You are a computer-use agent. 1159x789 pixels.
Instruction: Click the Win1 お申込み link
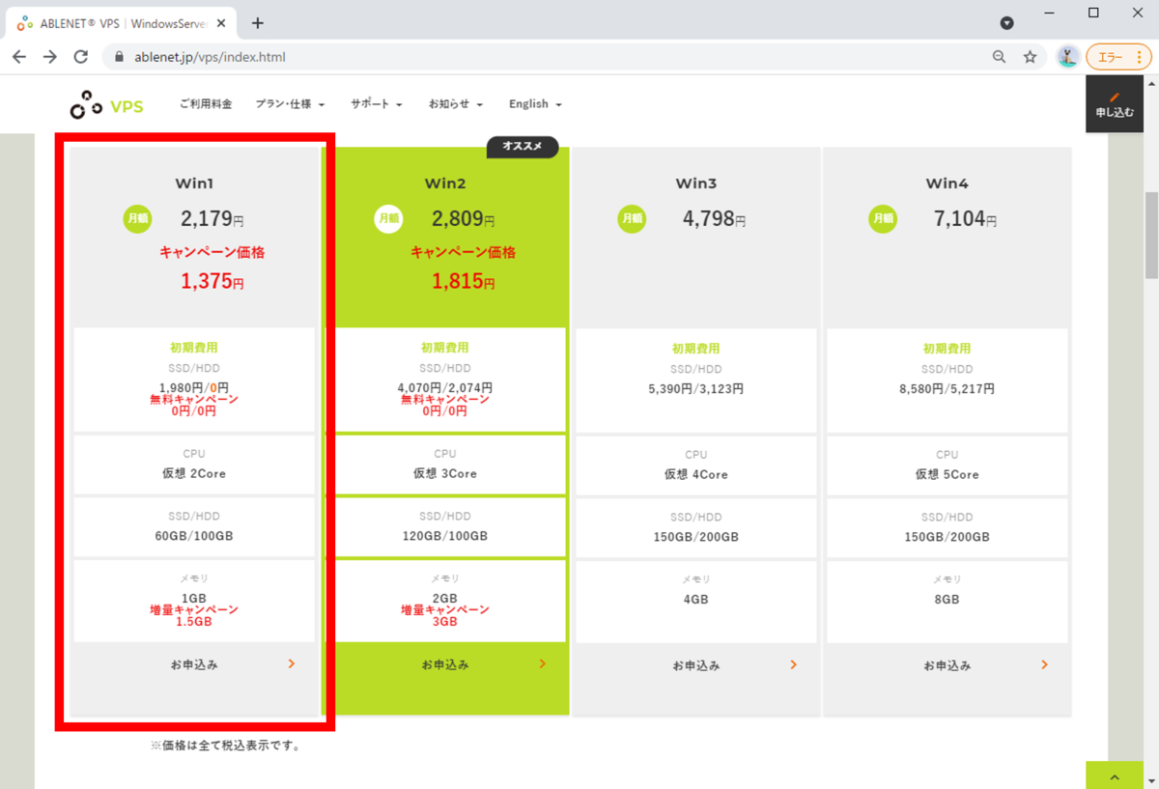(x=194, y=665)
